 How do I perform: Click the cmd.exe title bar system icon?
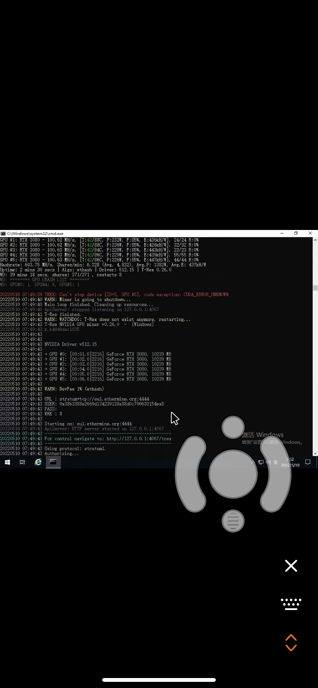point(3,233)
